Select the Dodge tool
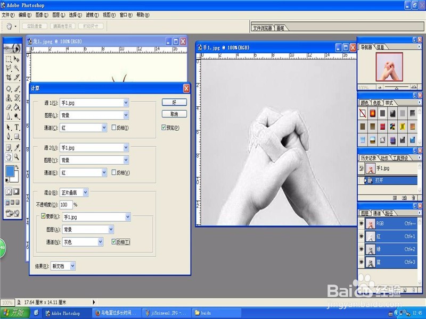The height and width of the screenshot is (319, 426). tap(17, 116)
